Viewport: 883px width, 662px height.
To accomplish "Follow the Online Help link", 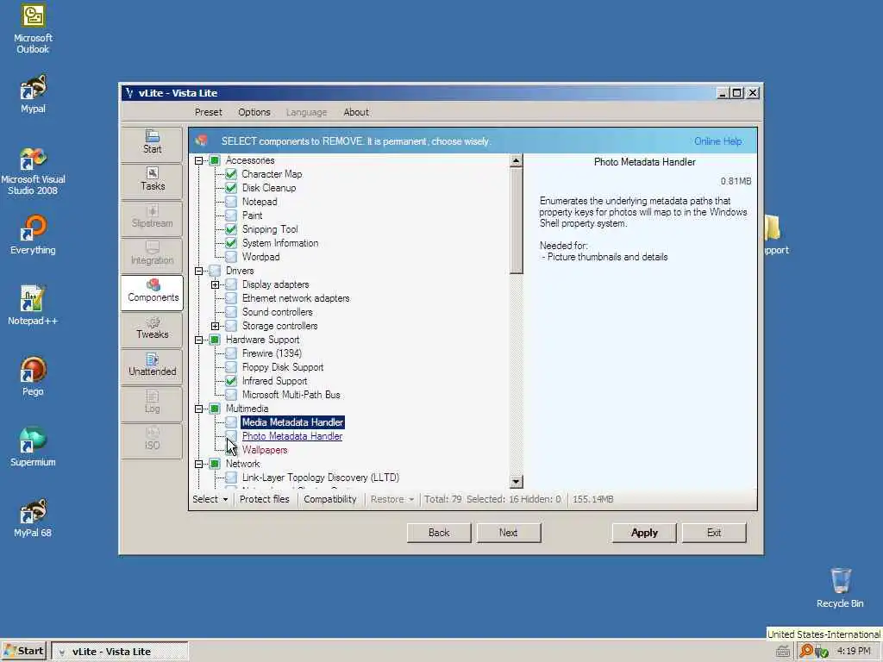I will pyautogui.click(x=717, y=141).
